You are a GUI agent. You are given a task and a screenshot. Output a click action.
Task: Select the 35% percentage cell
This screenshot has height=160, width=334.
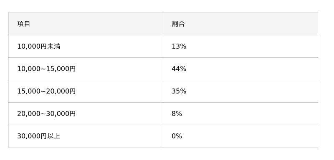[240, 91]
